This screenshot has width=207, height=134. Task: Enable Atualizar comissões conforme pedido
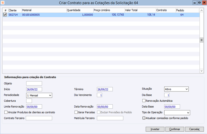(x=144, y=118)
